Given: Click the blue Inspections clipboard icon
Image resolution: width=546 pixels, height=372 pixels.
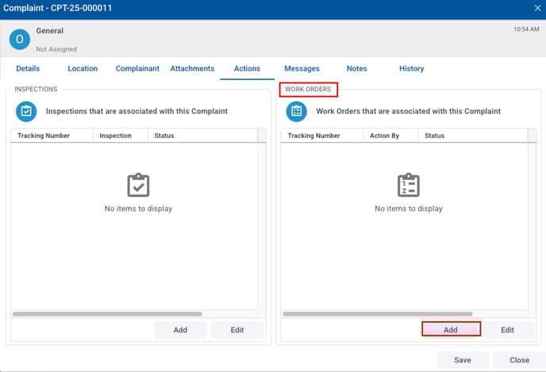Looking at the screenshot, I should (x=26, y=112).
